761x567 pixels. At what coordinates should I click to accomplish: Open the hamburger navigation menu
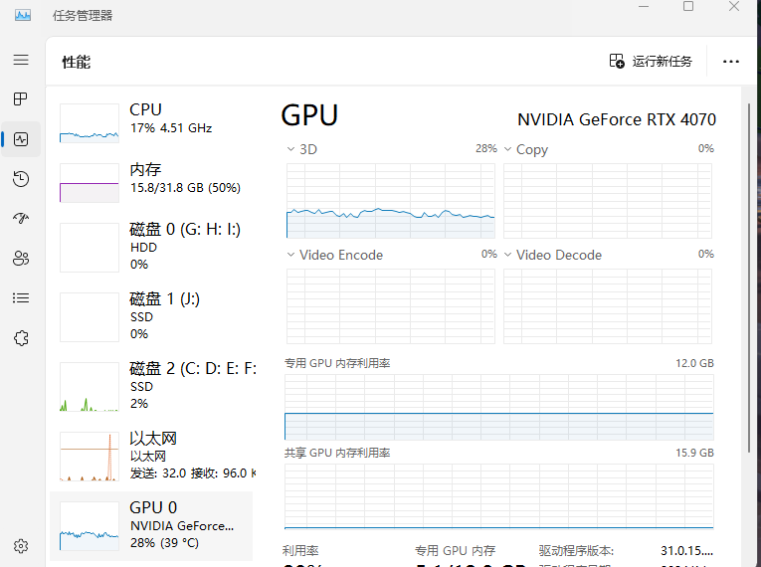tap(21, 60)
